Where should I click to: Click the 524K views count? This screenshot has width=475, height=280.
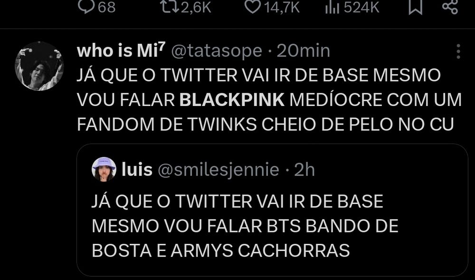[x=361, y=7]
